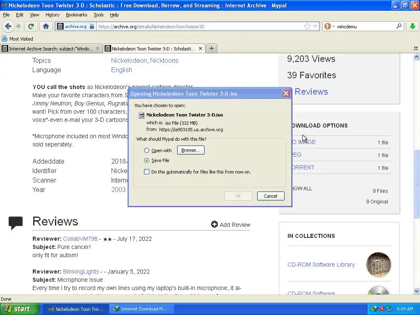Image resolution: width=420 pixels, height=315 pixels.
Task: Bookmark this page with the star icon
Action: point(307,26)
